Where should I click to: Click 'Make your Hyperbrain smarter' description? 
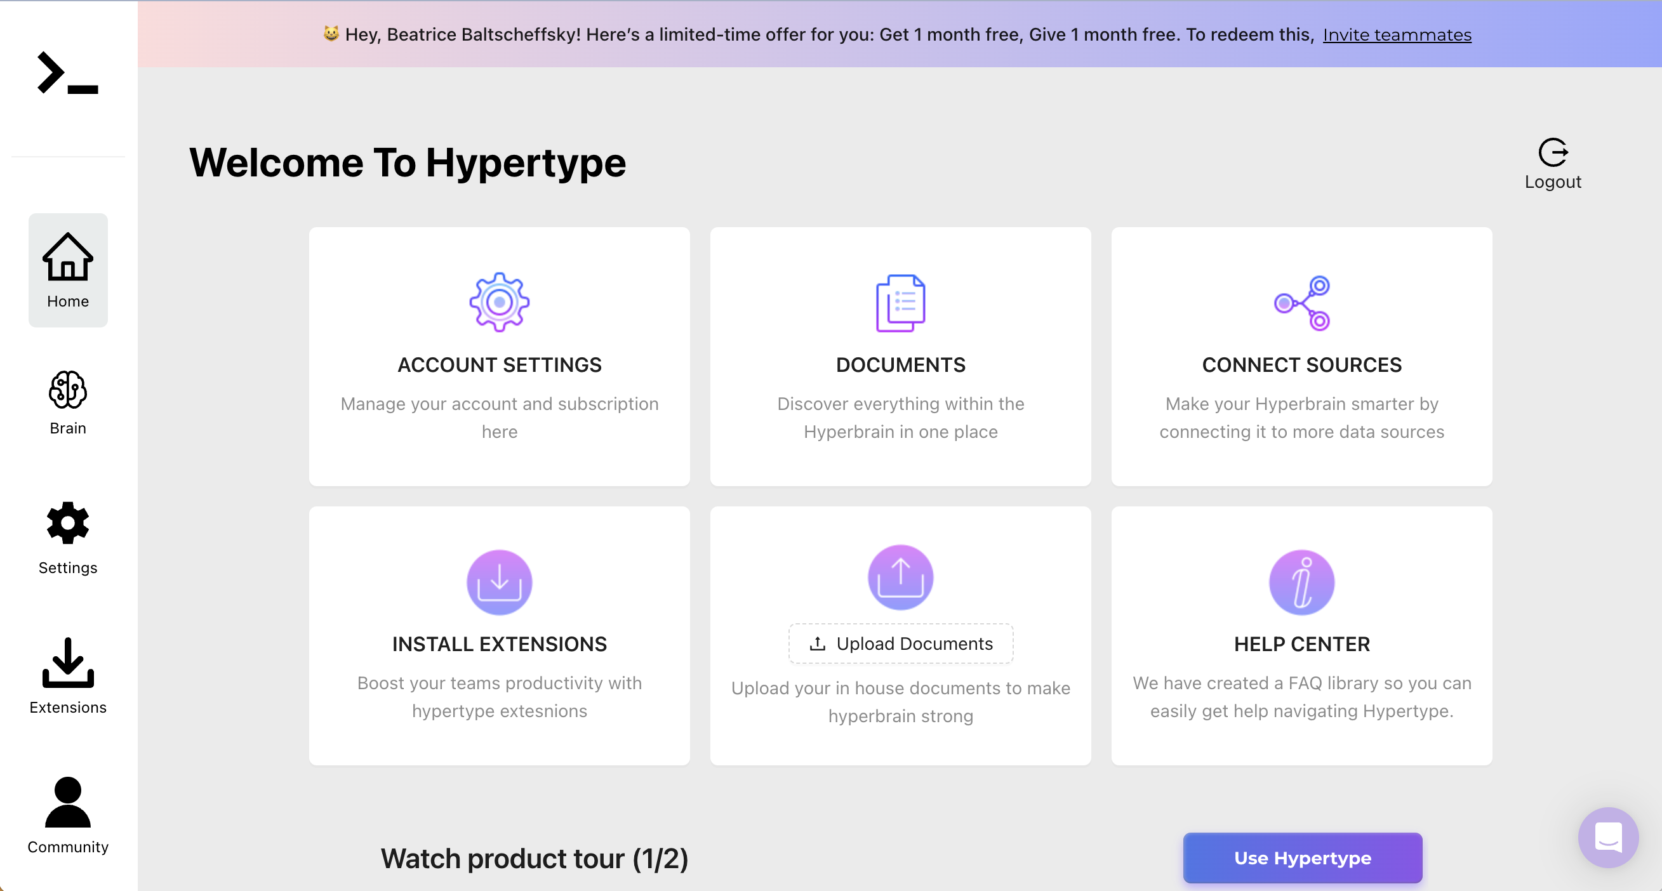tap(1302, 418)
